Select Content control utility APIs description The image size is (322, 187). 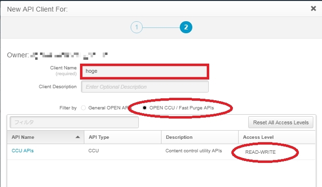pos(194,151)
